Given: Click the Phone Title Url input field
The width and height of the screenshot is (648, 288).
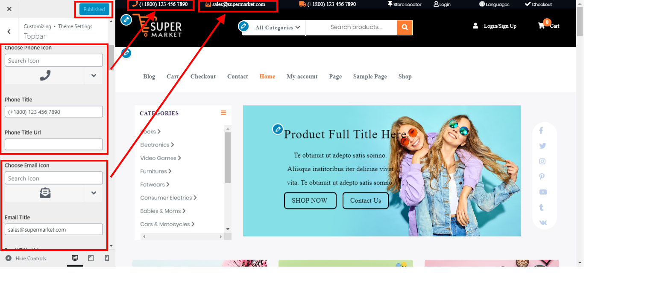Looking at the screenshot, I should click(x=54, y=144).
